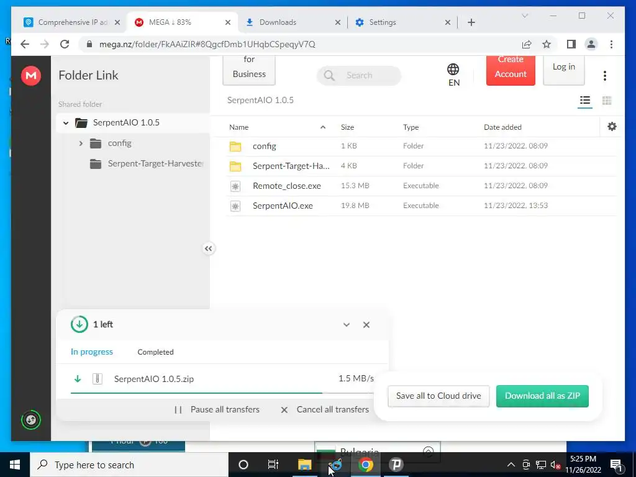Click the download progress bar for SerpentAIO zip
Screen dimensions: 636x477
[x=222, y=393]
